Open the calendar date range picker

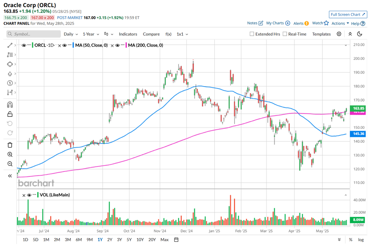[176, 240]
